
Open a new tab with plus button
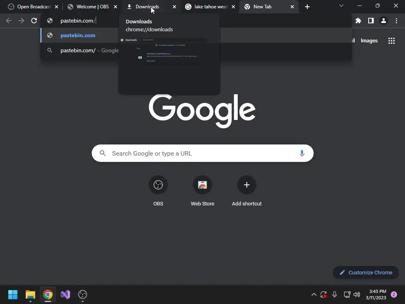(307, 7)
